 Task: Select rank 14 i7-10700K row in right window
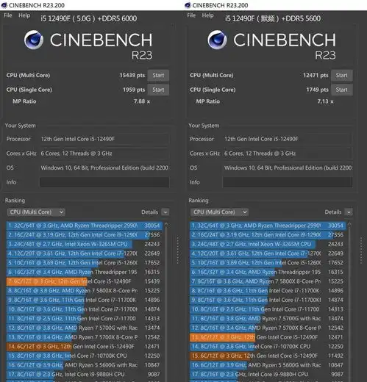[268, 347]
